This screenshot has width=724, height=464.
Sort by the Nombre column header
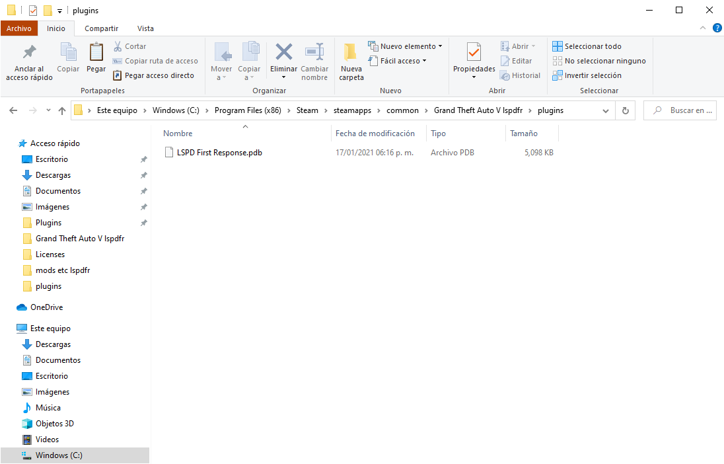tap(178, 134)
